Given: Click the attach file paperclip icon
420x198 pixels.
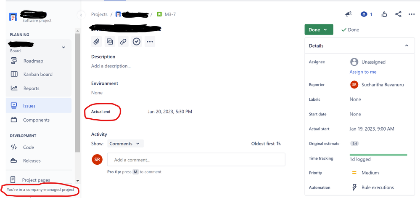Looking at the screenshot, I should [x=96, y=42].
